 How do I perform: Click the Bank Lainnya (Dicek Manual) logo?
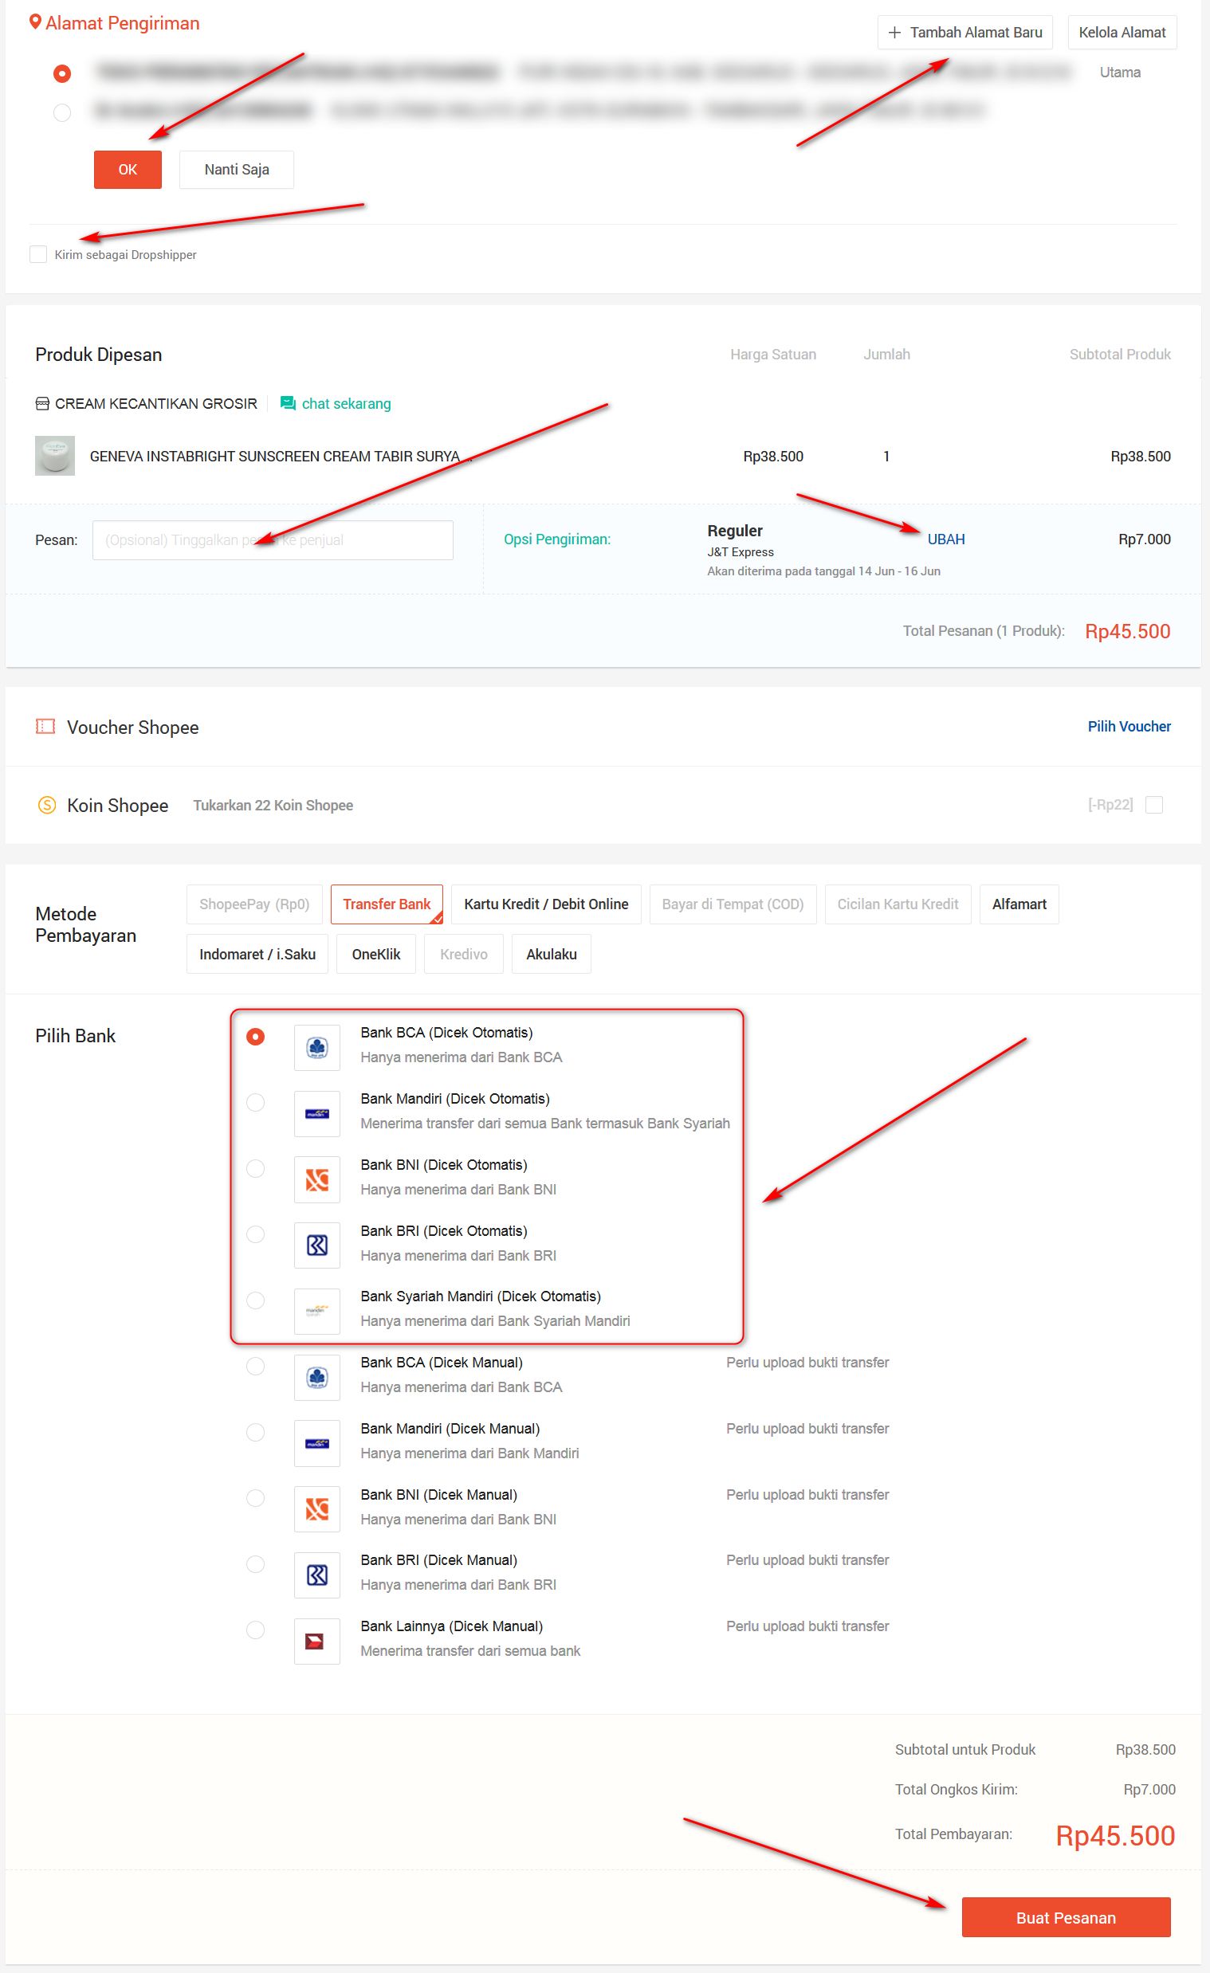coord(317,1642)
